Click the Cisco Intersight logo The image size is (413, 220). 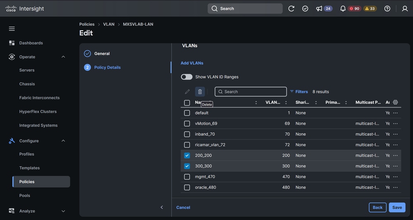[24, 9]
